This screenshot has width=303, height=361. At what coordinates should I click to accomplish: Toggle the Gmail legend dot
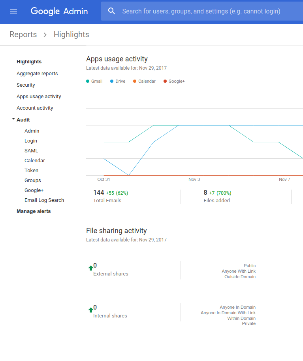[x=88, y=81]
